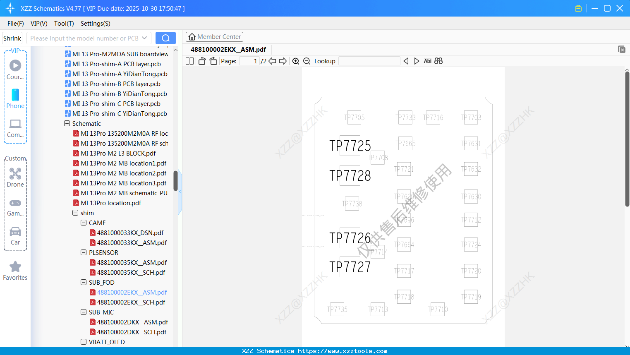Image resolution: width=630 pixels, height=355 pixels.
Task: Click the Lookup text field
Action: (369, 61)
